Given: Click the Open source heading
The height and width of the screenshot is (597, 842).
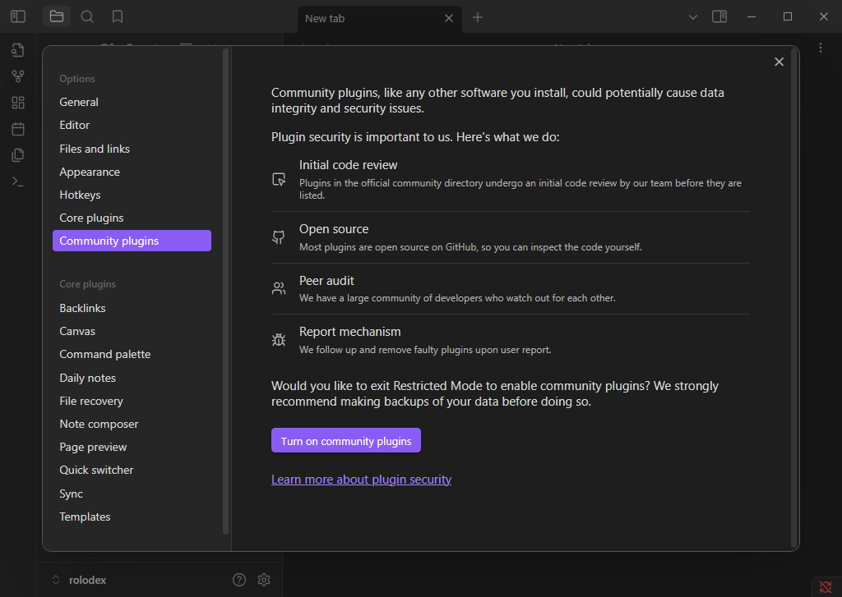Looking at the screenshot, I should [334, 229].
